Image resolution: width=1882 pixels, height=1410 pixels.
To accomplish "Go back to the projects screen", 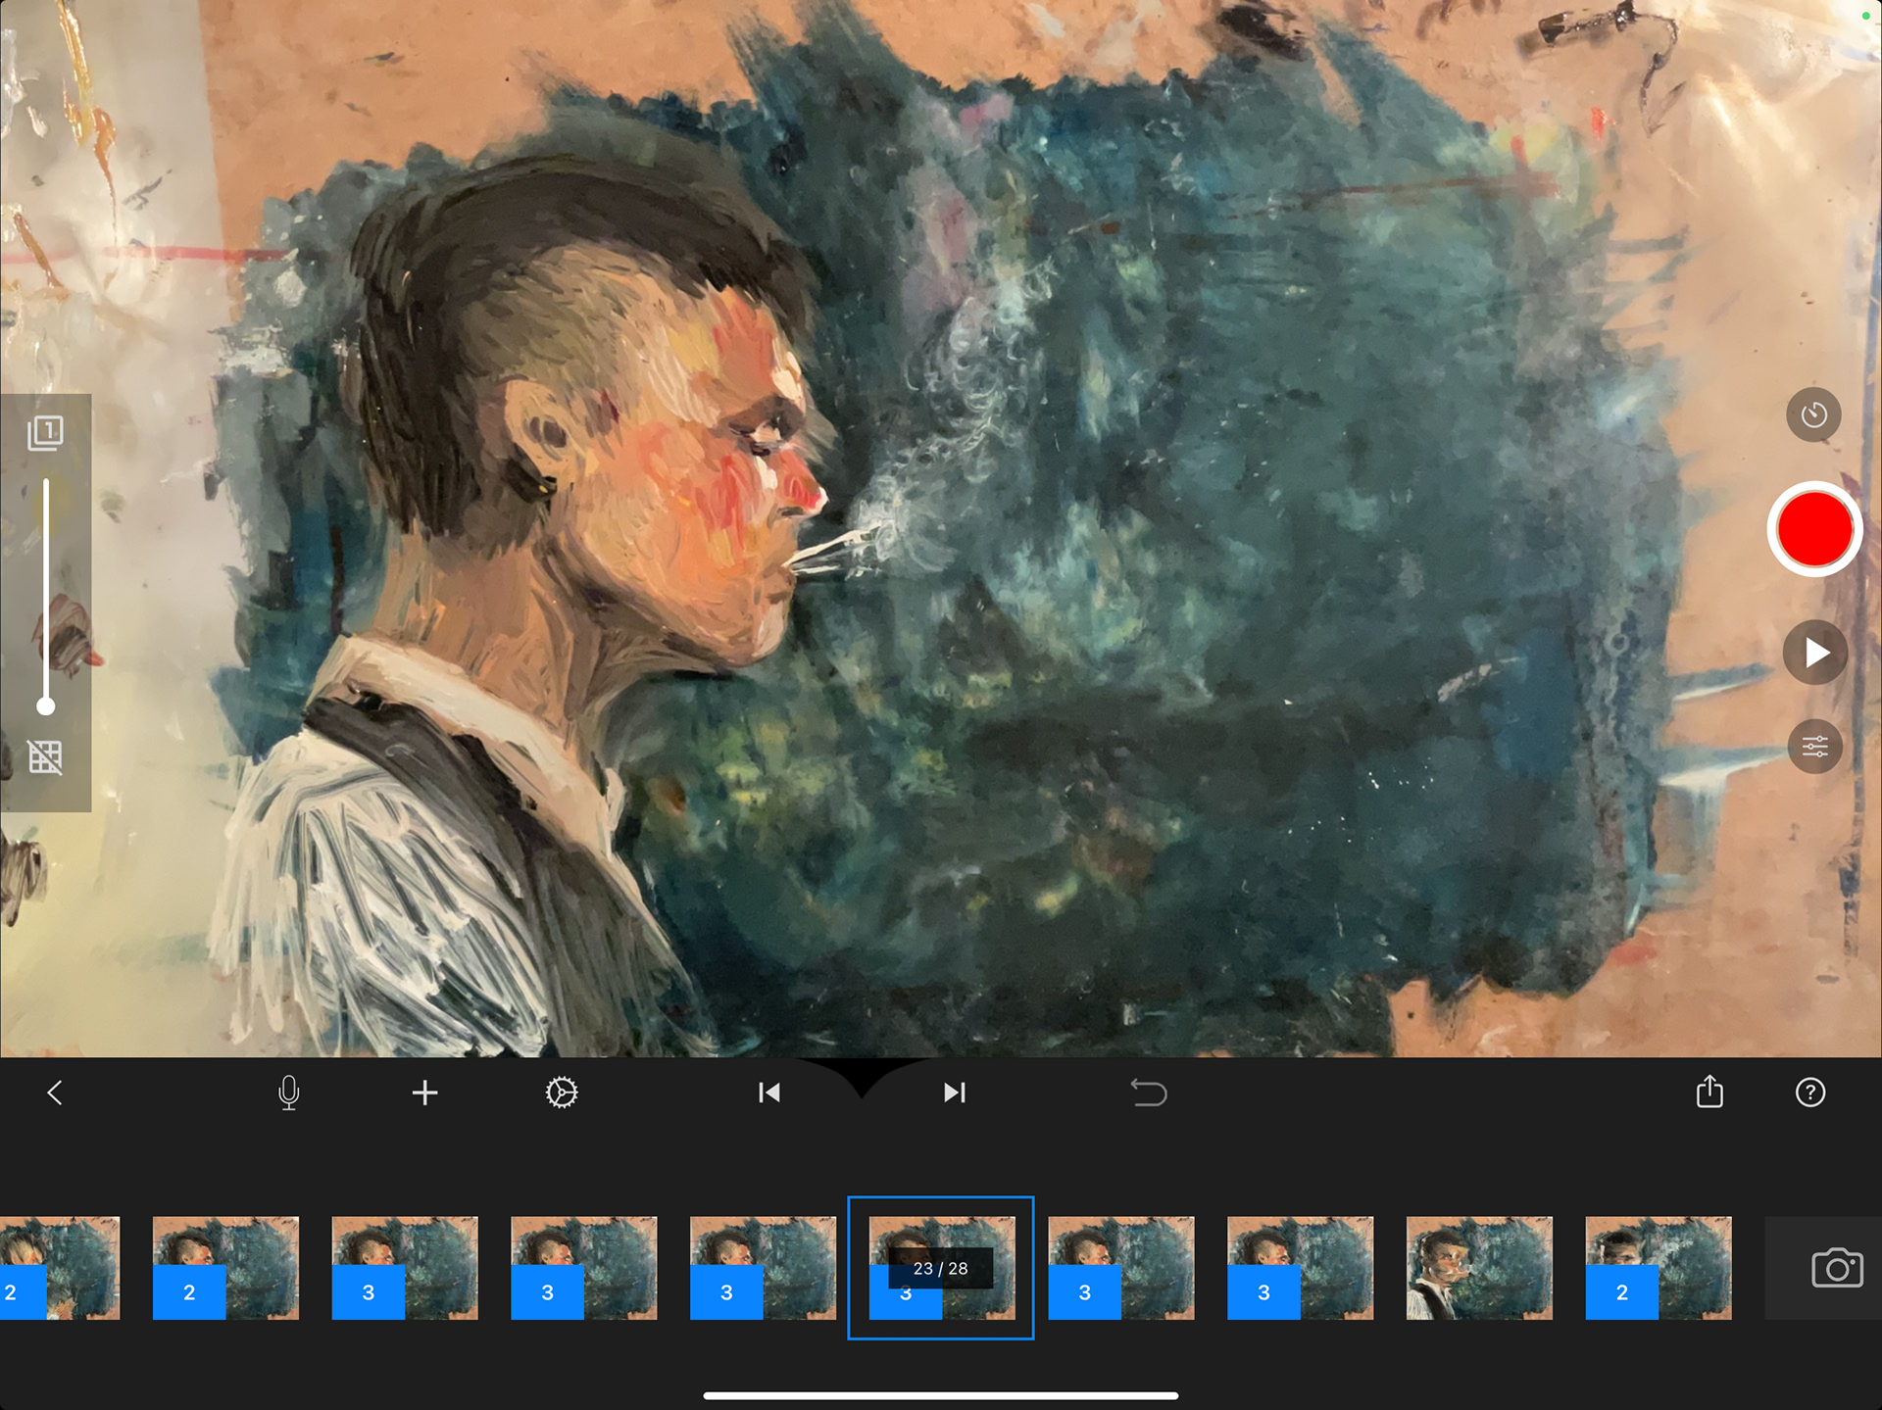I will (55, 1093).
